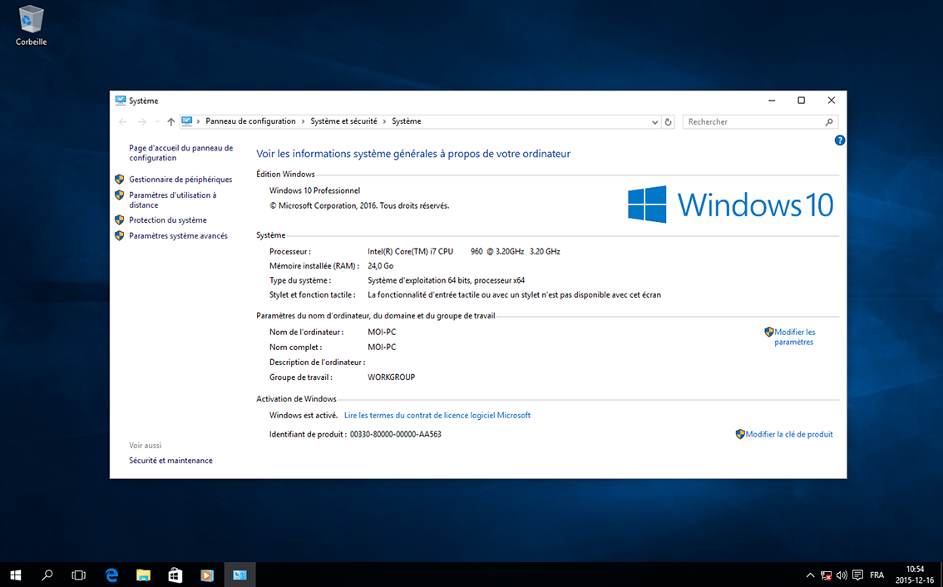The width and height of the screenshot is (943, 587).
Task: Open Sécurité et maintenance link
Action: (170, 460)
